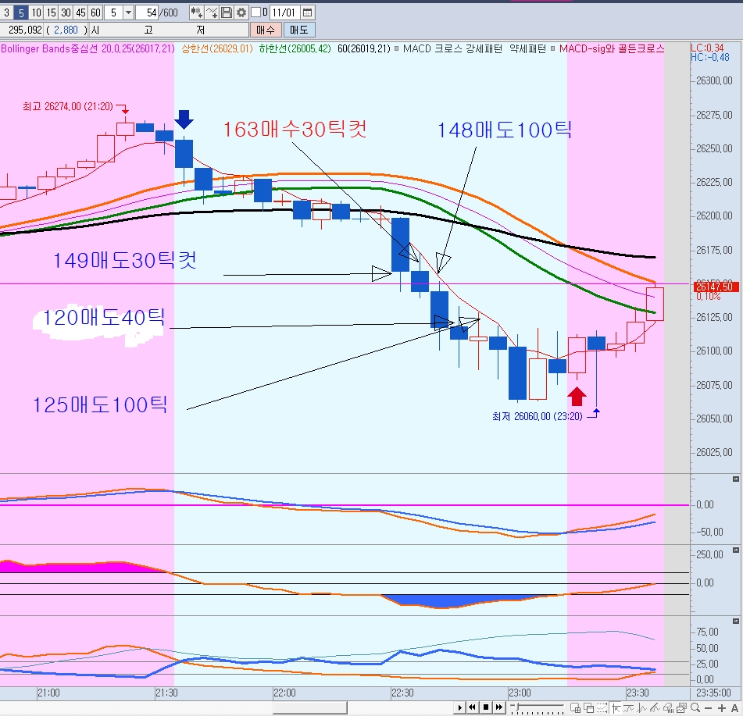Click the add indicator icon next to 54/600
This screenshot has width=743, height=716.
click(196, 12)
